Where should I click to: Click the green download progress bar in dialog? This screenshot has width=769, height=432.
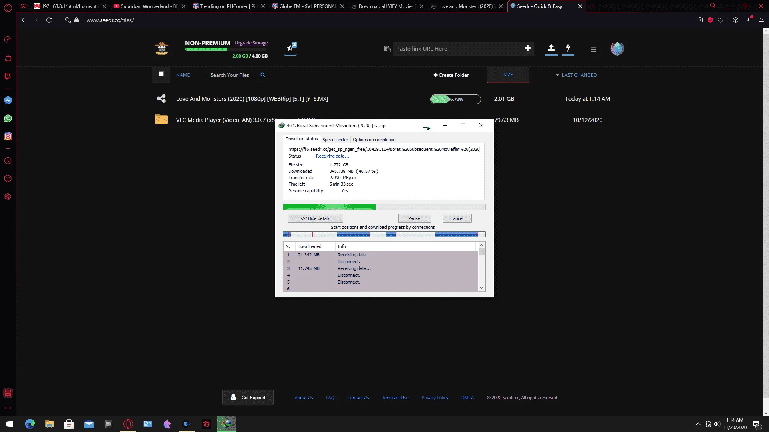(x=384, y=207)
